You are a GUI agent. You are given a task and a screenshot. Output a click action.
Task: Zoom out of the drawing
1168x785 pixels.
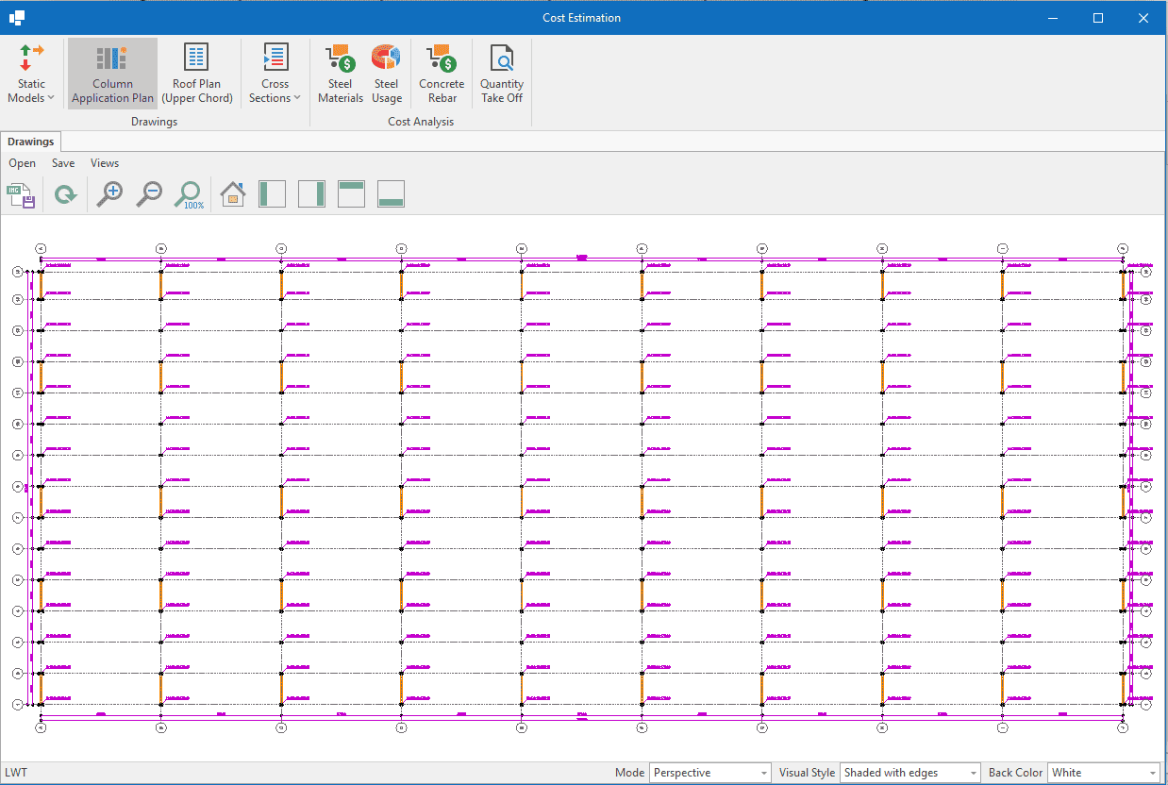149,194
